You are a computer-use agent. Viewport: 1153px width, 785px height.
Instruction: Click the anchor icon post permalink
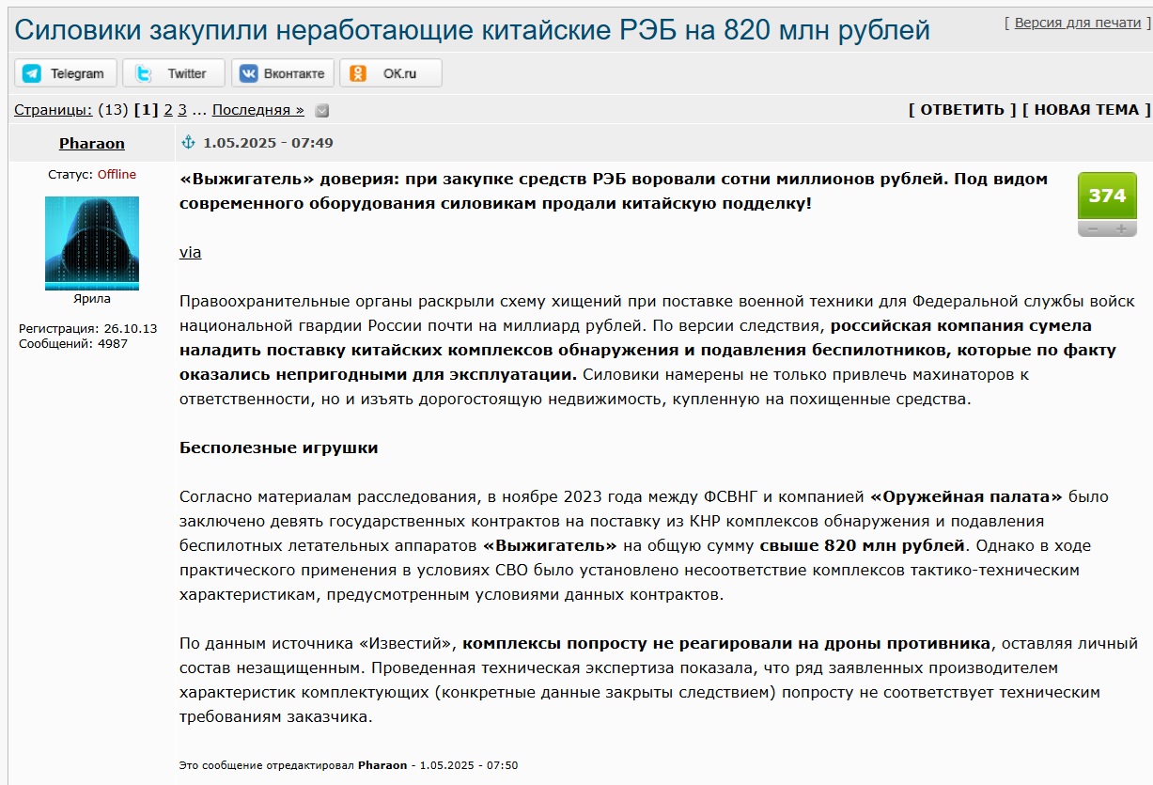pos(188,143)
